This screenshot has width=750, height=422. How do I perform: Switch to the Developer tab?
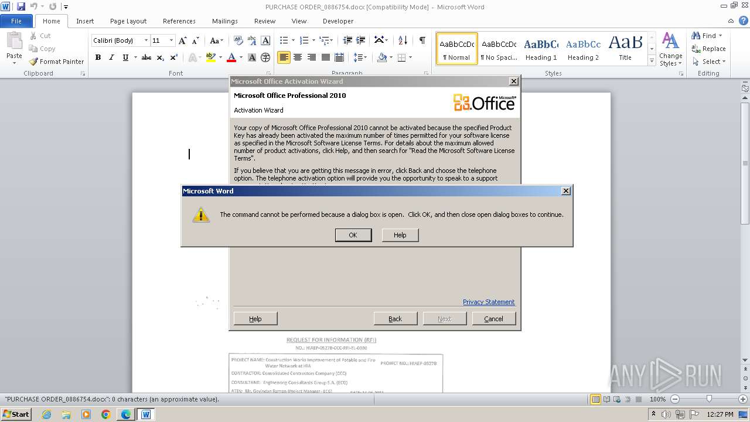point(338,21)
